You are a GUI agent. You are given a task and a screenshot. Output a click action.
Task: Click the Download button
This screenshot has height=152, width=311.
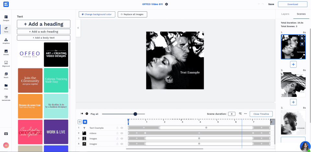point(293,4)
